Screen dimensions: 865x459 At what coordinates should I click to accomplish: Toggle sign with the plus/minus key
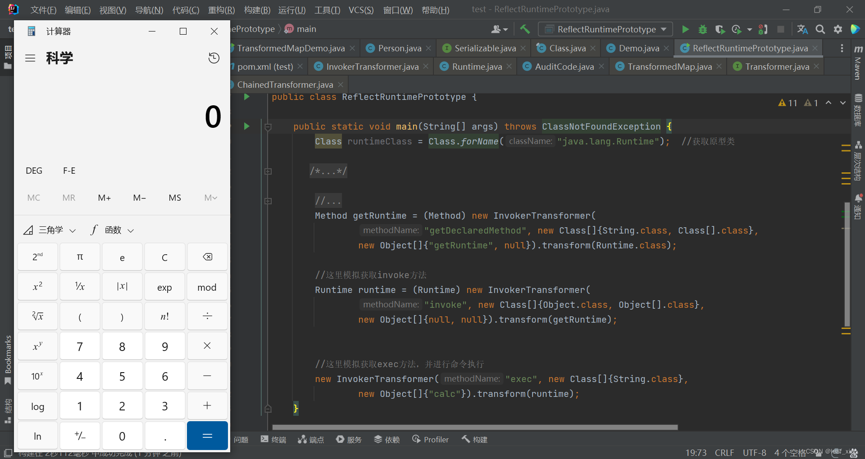[x=80, y=436]
